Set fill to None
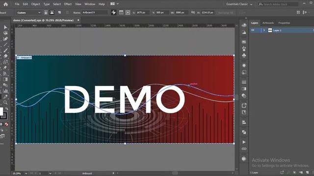 tap(6, 124)
